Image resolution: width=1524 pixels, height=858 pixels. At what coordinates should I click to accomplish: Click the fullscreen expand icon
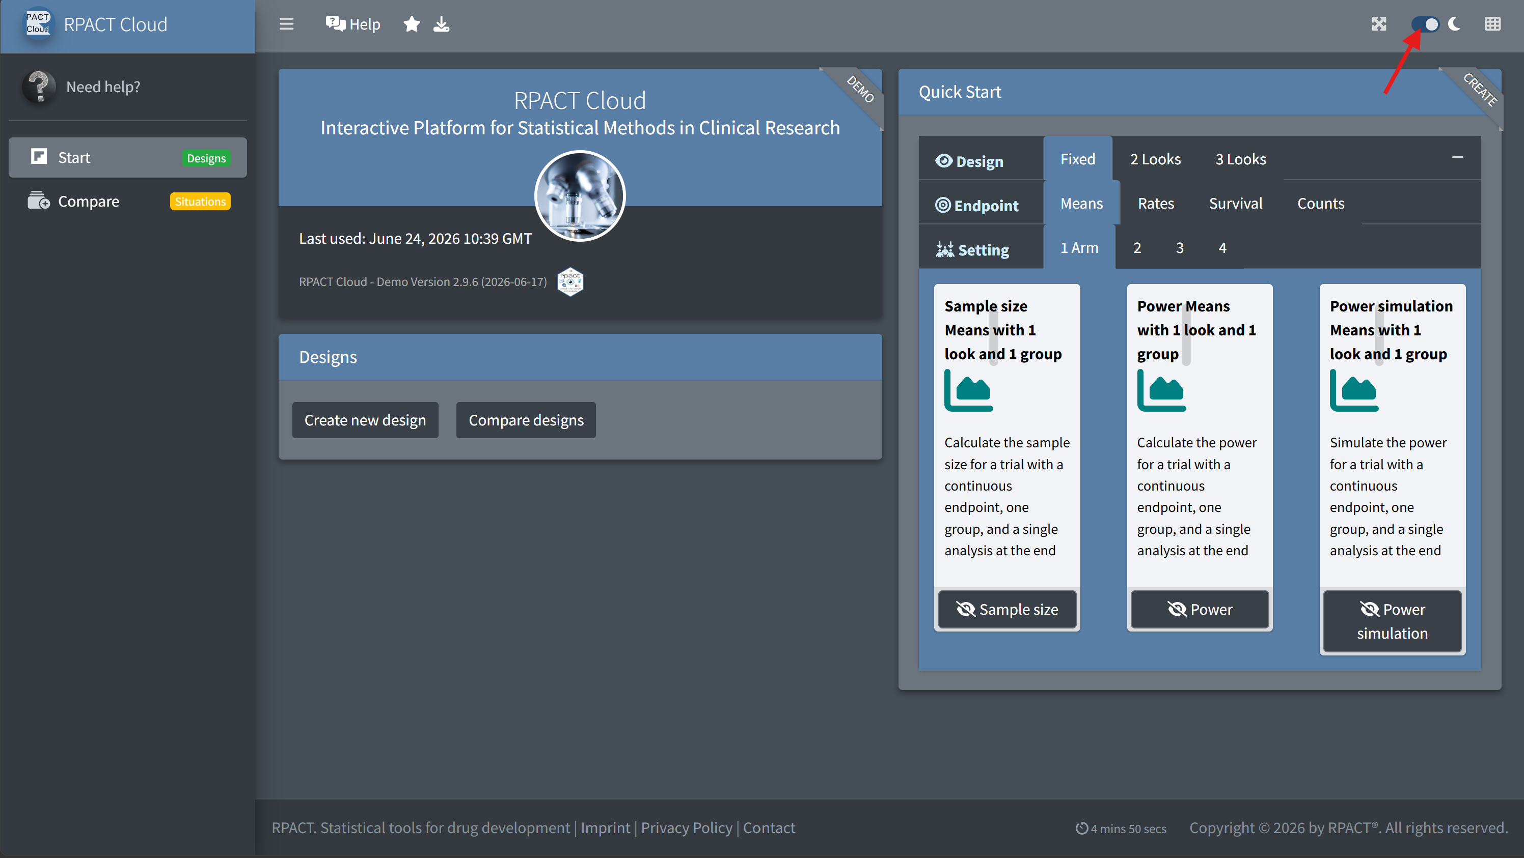tap(1379, 23)
